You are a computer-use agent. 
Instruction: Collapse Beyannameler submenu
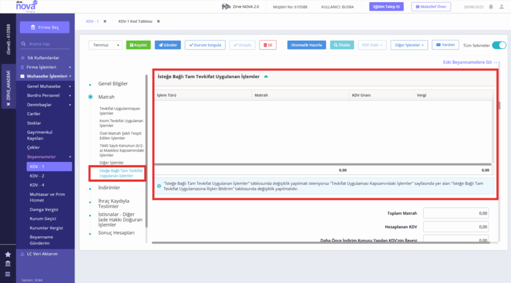(x=48, y=157)
